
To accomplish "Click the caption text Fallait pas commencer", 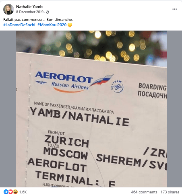I will 24,20.
